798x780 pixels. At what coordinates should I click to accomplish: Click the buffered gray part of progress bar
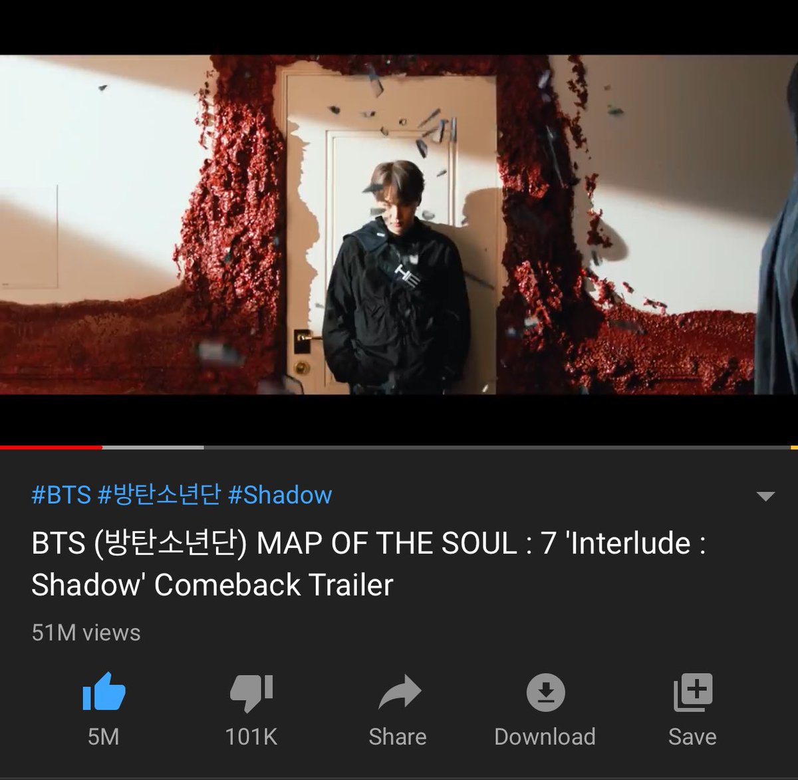click(x=153, y=448)
